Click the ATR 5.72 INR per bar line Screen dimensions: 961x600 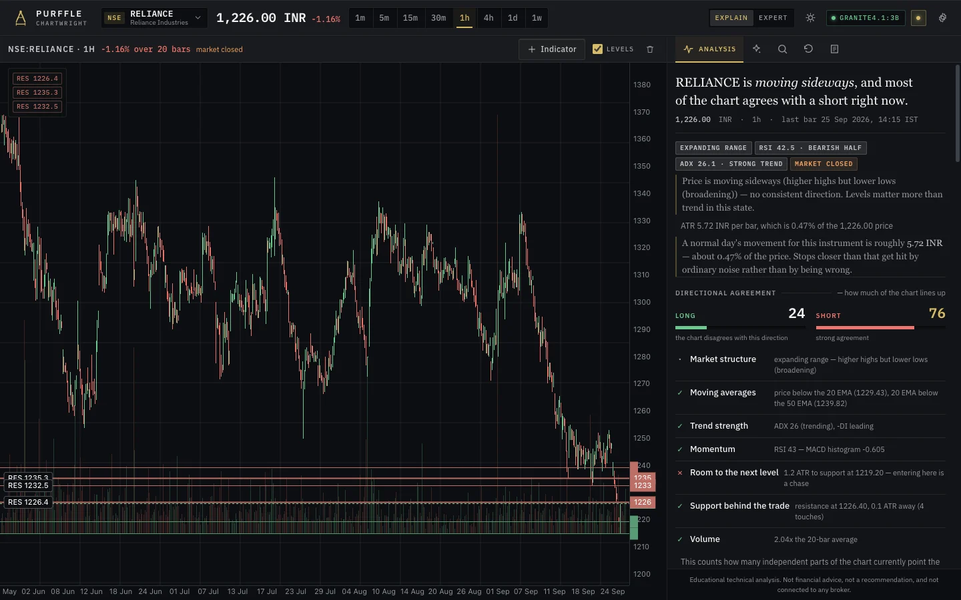click(x=786, y=226)
